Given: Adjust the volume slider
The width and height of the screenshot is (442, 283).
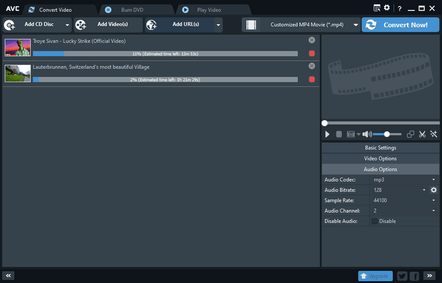Looking at the screenshot, I should (x=387, y=134).
